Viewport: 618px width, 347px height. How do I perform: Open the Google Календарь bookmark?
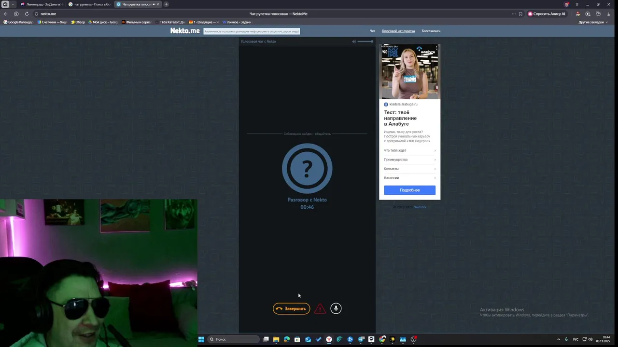(x=19, y=22)
